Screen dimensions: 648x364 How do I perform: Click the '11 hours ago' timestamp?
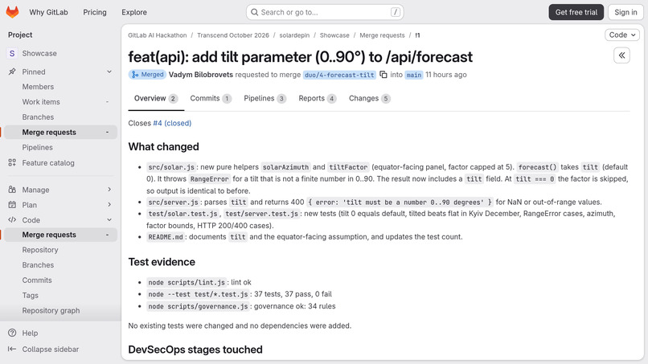(446, 75)
